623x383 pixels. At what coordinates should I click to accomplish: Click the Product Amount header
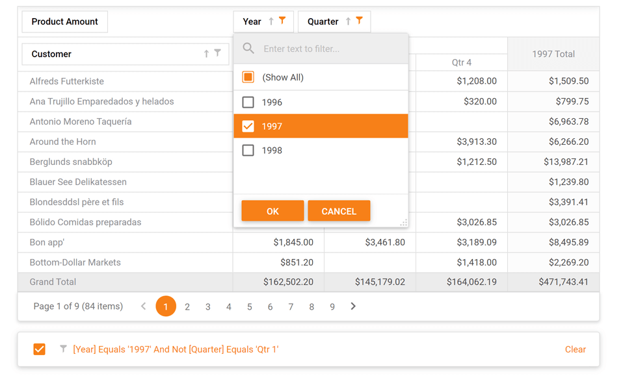(64, 21)
